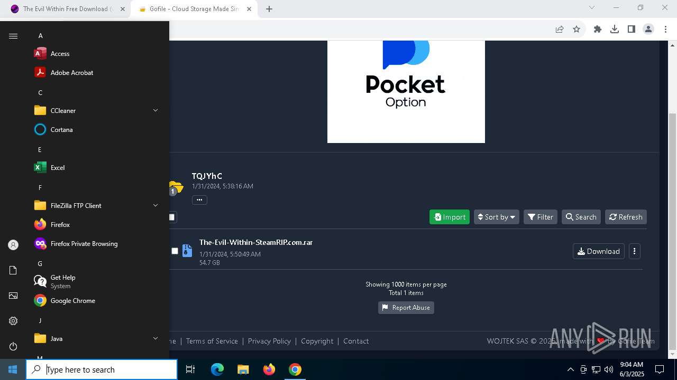Screen dimensions: 677x380
Task: Open Excel from the Start menu
Action: [95, 168]
